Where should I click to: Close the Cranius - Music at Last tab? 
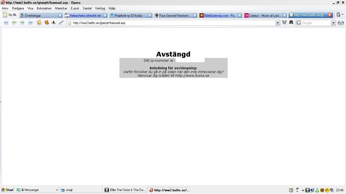[284, 15]
